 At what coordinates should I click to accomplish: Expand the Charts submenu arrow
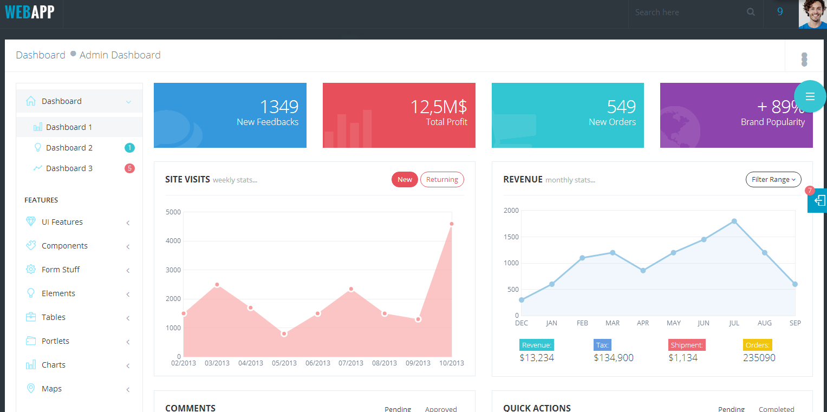tap(128, 365)
